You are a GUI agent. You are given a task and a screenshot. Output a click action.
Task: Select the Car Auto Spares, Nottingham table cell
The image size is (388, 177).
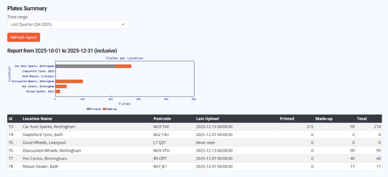pos(87,127)
